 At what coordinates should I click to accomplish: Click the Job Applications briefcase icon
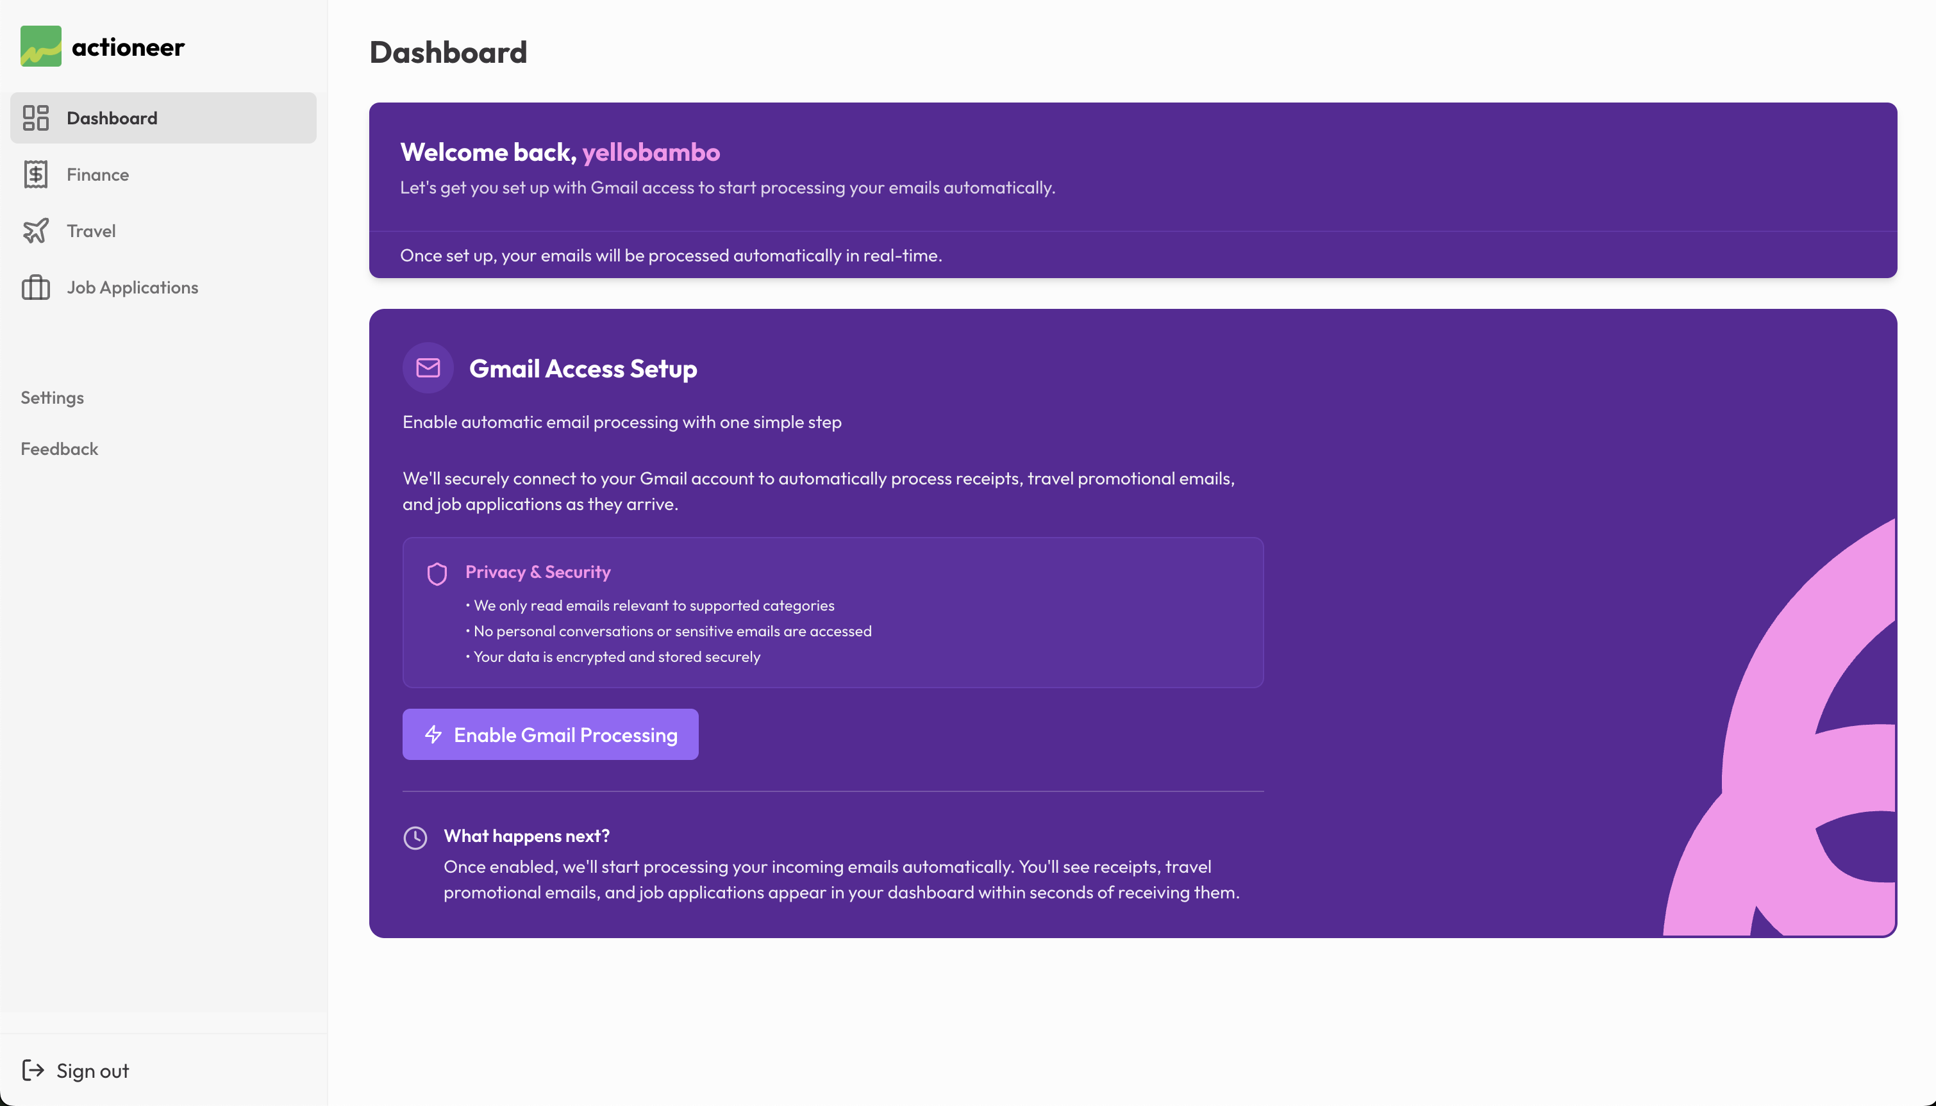pos(36,288)
